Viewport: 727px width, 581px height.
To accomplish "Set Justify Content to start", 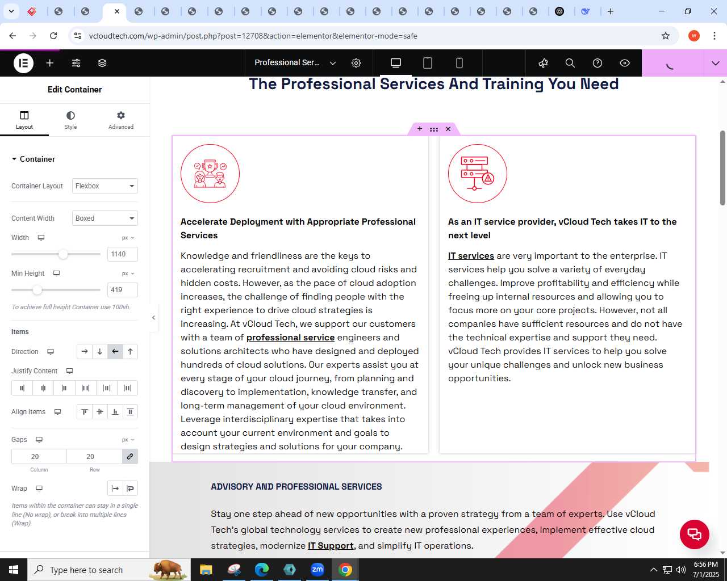I will pos(22,388).
